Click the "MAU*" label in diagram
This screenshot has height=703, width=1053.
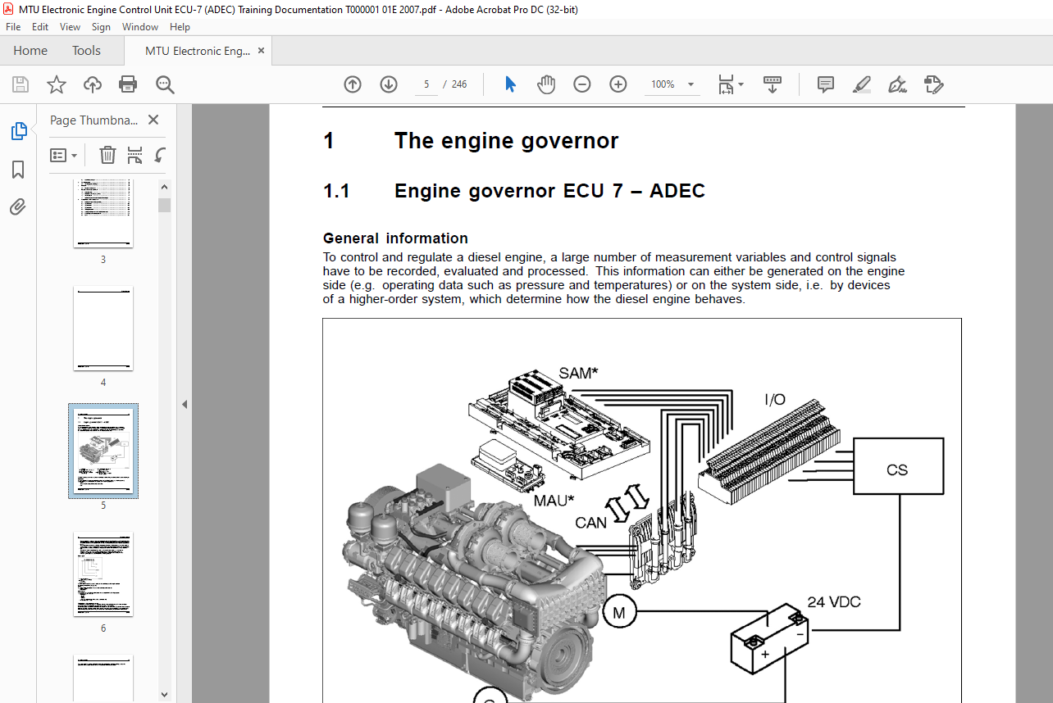click(x=553, y=501)
